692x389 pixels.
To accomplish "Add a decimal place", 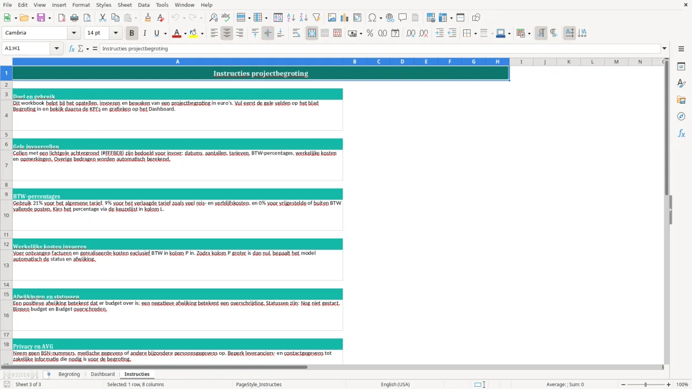I will (411, 33).
